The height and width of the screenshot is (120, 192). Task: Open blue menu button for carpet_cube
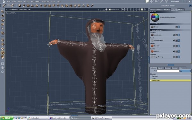[x=179, y=35]
